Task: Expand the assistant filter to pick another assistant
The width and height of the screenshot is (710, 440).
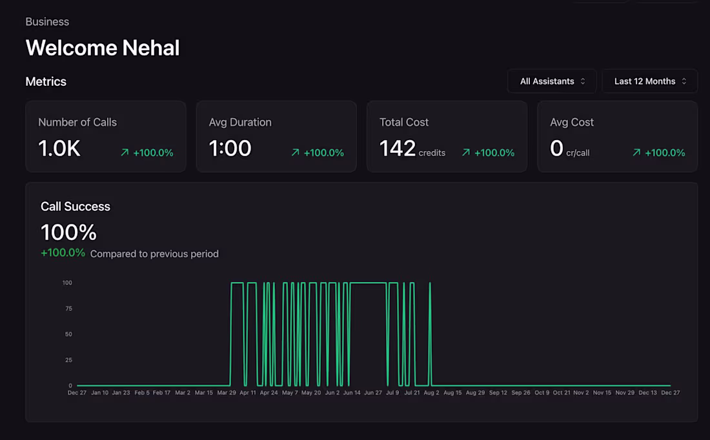Action: click(x=552, y=81)
